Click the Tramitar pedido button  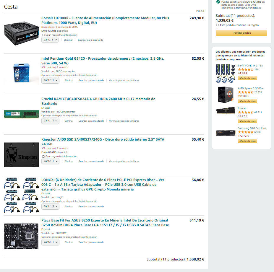coord(241,33)
